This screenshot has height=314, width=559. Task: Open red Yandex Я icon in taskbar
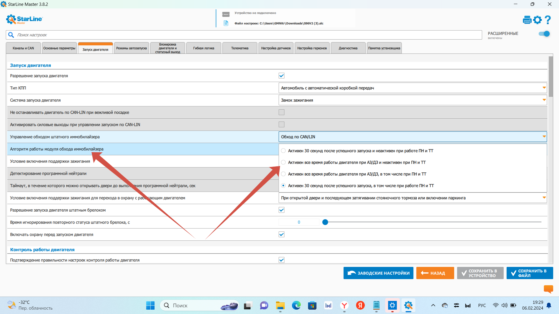(360, 305)
